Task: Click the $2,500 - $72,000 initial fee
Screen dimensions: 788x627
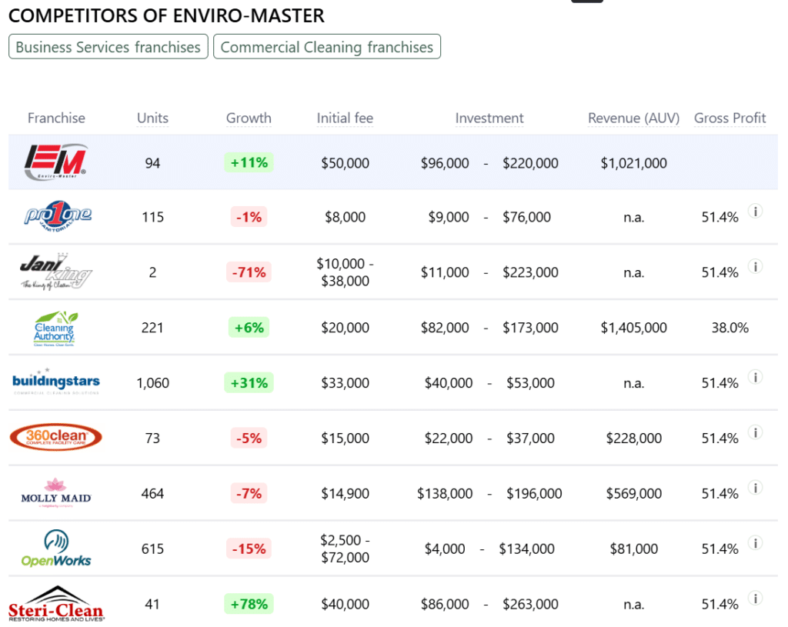Action: [345, 548]
